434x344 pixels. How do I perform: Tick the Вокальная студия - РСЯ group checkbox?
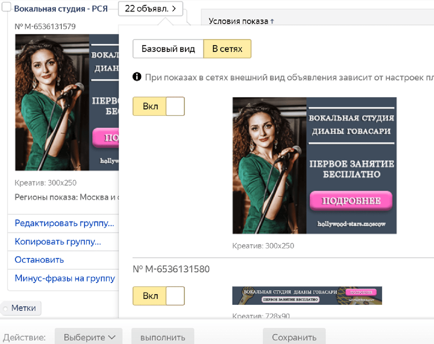[6, 6]
